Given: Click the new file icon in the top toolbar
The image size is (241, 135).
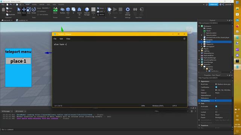Looking at the screenshot, I should 7,4.
